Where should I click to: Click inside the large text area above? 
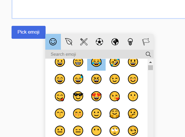(x=98, y=9)
